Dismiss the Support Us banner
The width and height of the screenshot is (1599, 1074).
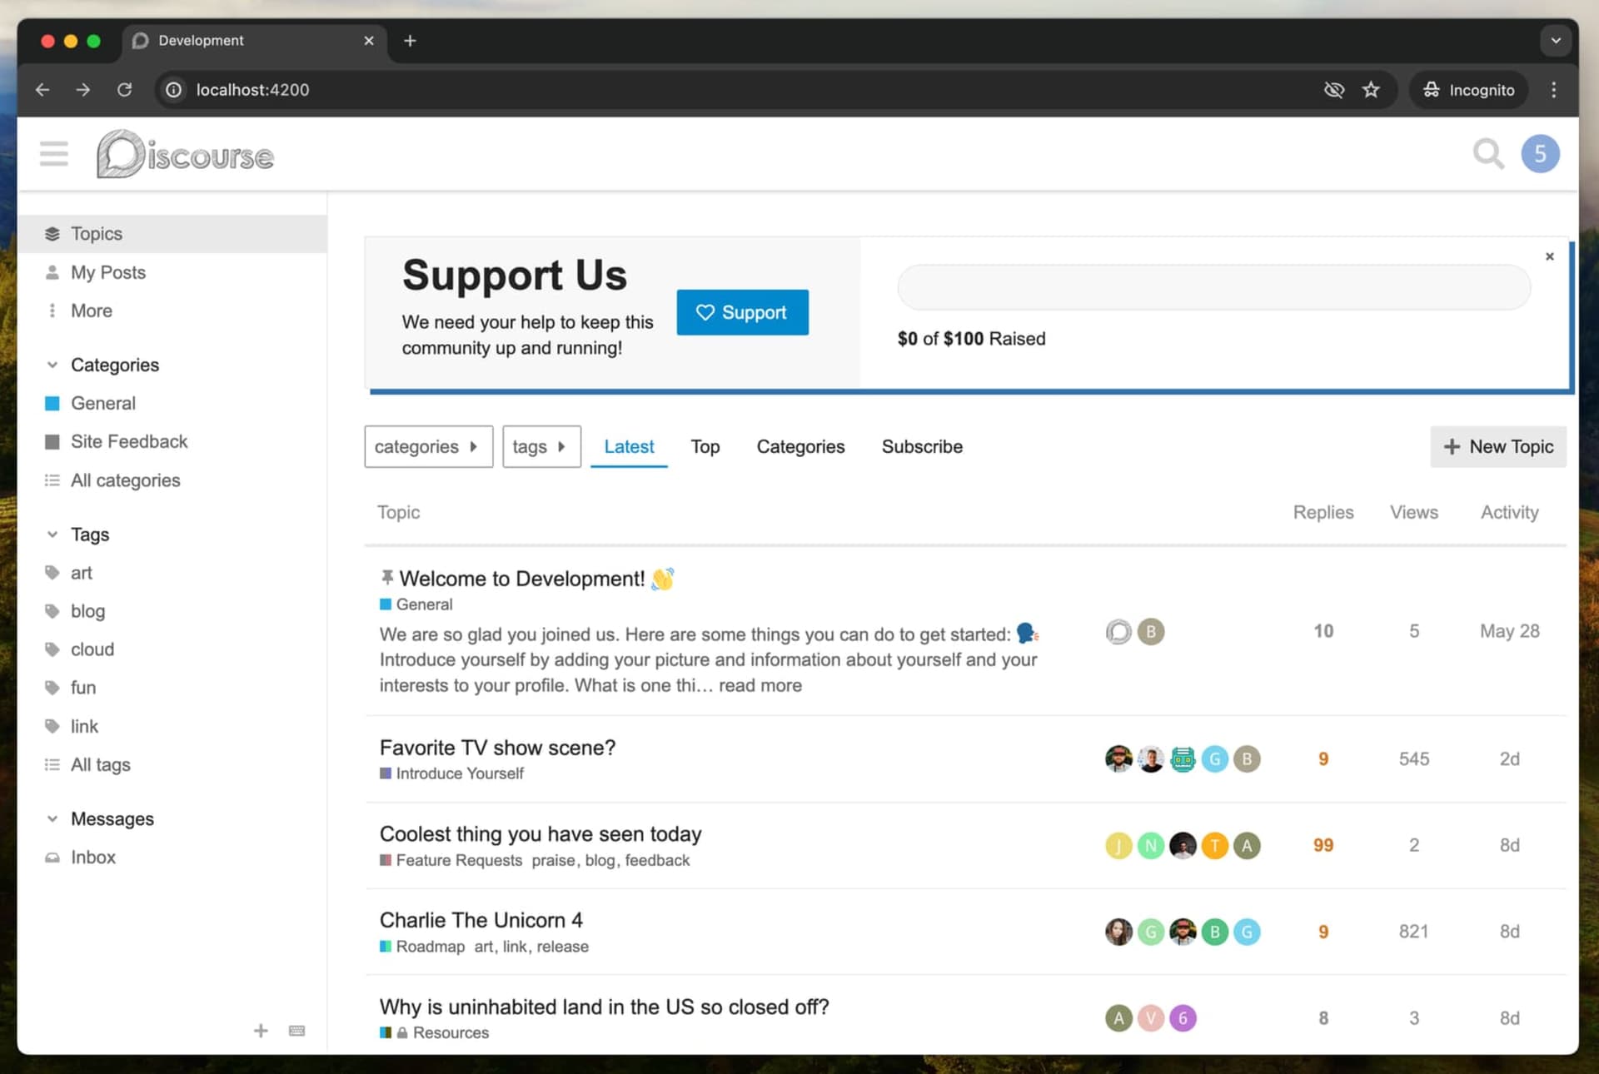(1549, 256)
